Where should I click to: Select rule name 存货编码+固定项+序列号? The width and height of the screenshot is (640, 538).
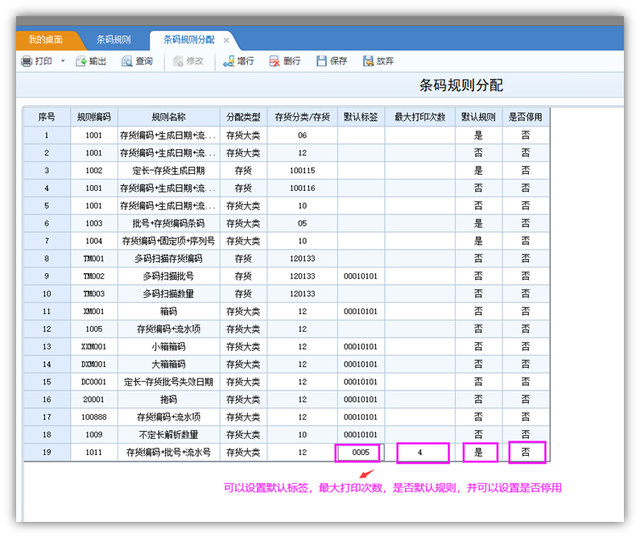click(168, 241)
